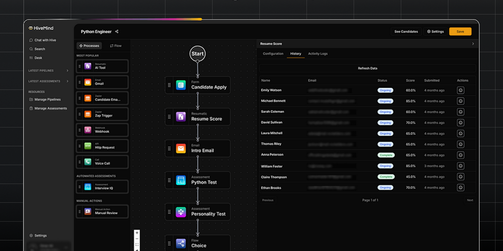Expand Latest Assessments section
503x251 pixels.
(x=67, y=81)
